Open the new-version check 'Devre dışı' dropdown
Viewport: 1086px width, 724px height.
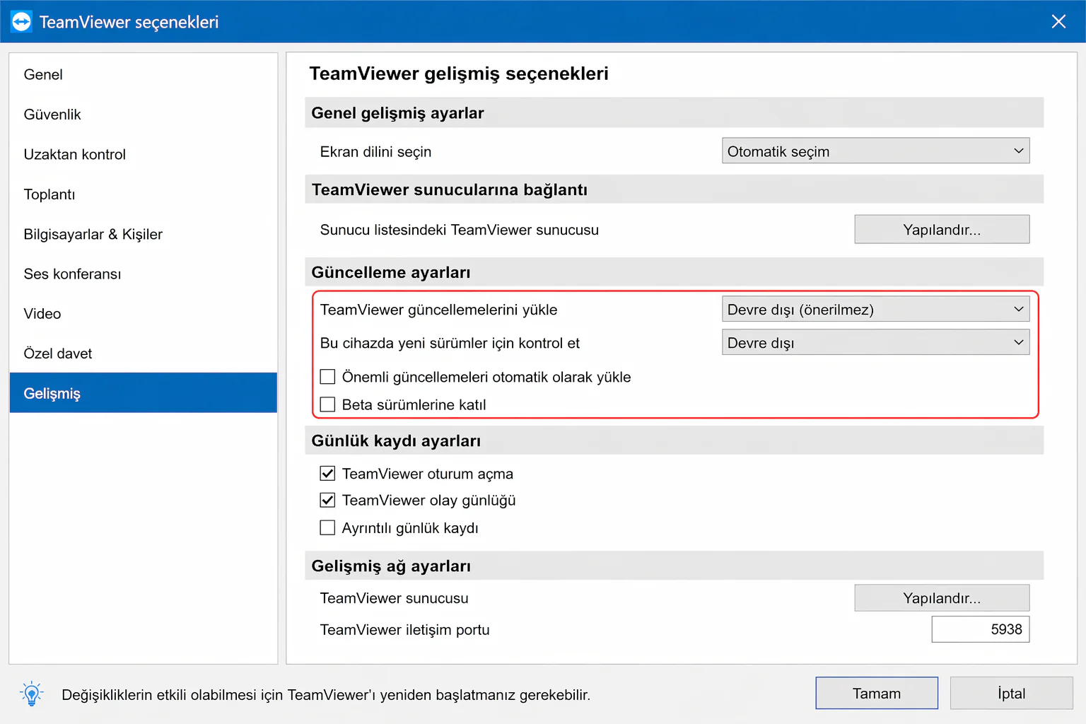coord(875,343)
